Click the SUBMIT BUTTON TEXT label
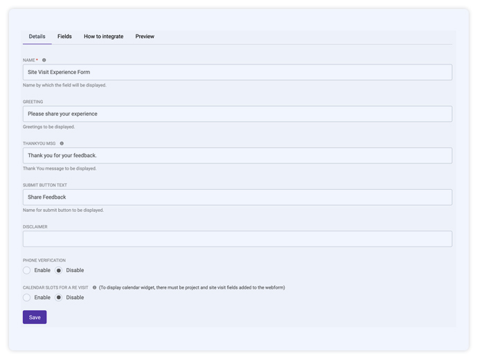The image size is (477, 358). point(45,186)
